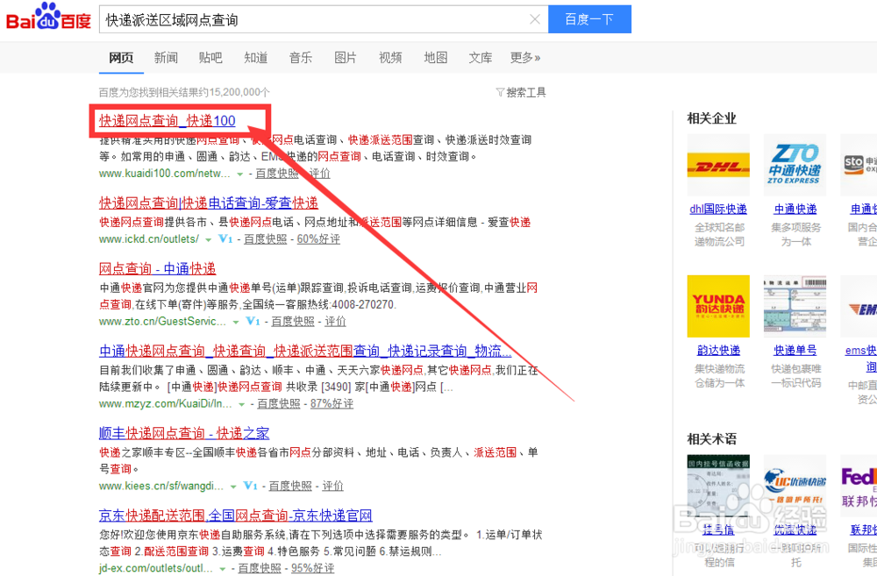This screenshot has width=877, height=576.
Task: Click the filter funnel icon beside 搜索工具
Action: [x=500, y=92]
